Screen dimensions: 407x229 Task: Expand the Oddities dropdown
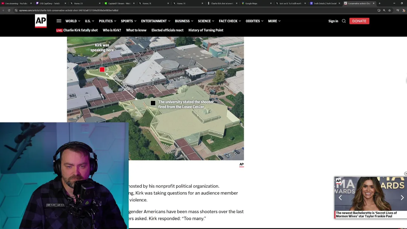[x=254, y=21]
